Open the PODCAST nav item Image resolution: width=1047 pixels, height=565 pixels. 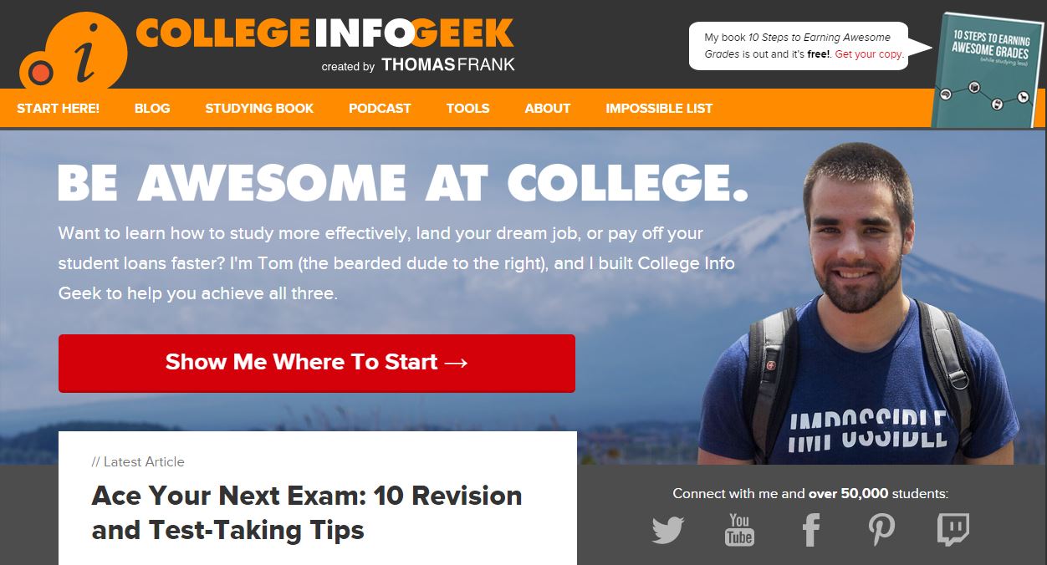(x=380, y=108)
